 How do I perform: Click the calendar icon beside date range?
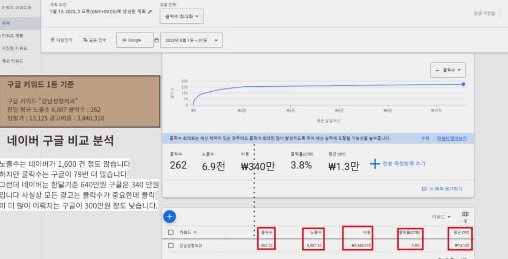pos(156,40)
